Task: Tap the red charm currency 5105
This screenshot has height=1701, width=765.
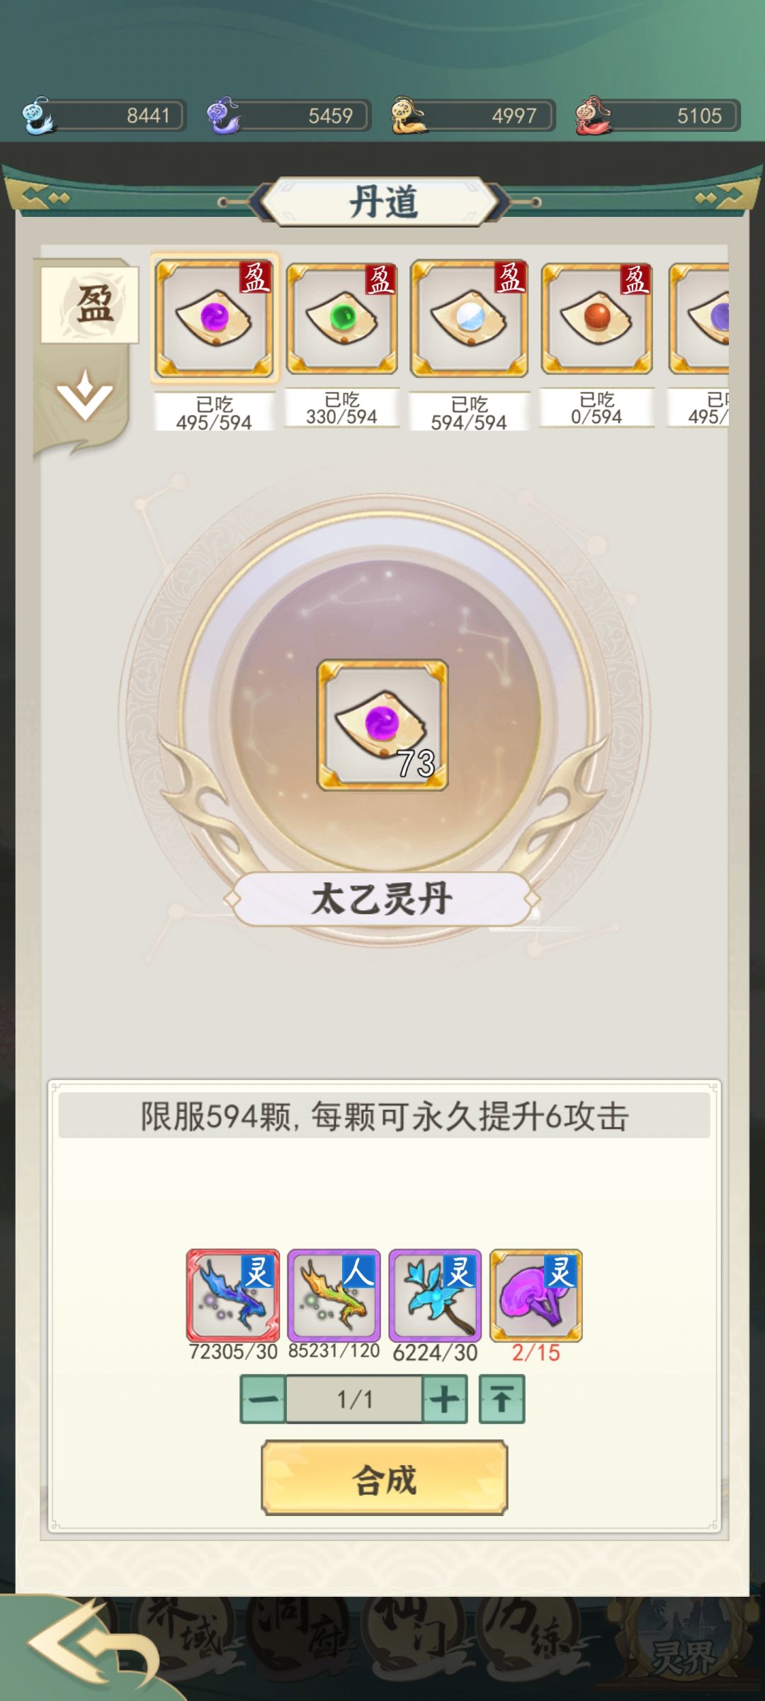Action: pyautogui.click(x=657, y=116)
